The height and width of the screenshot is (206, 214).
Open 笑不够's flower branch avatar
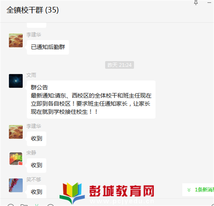pyautogui.click(x=16, y=185)
